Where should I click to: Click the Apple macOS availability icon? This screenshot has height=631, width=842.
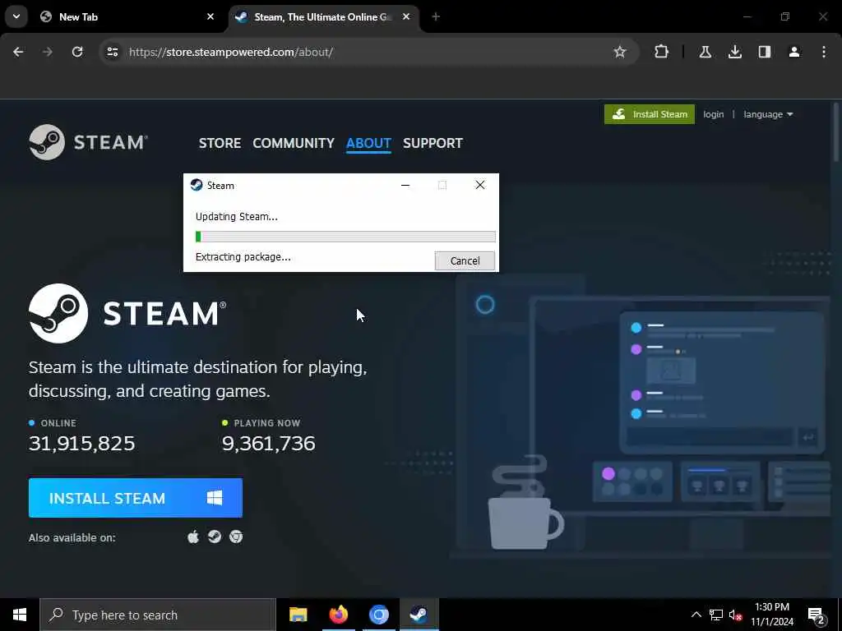click(193, 537)
